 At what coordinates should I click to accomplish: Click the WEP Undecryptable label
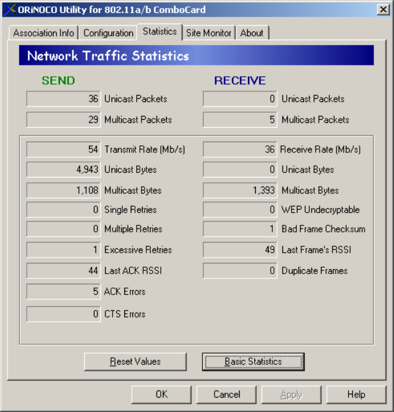tap(320, 209)
